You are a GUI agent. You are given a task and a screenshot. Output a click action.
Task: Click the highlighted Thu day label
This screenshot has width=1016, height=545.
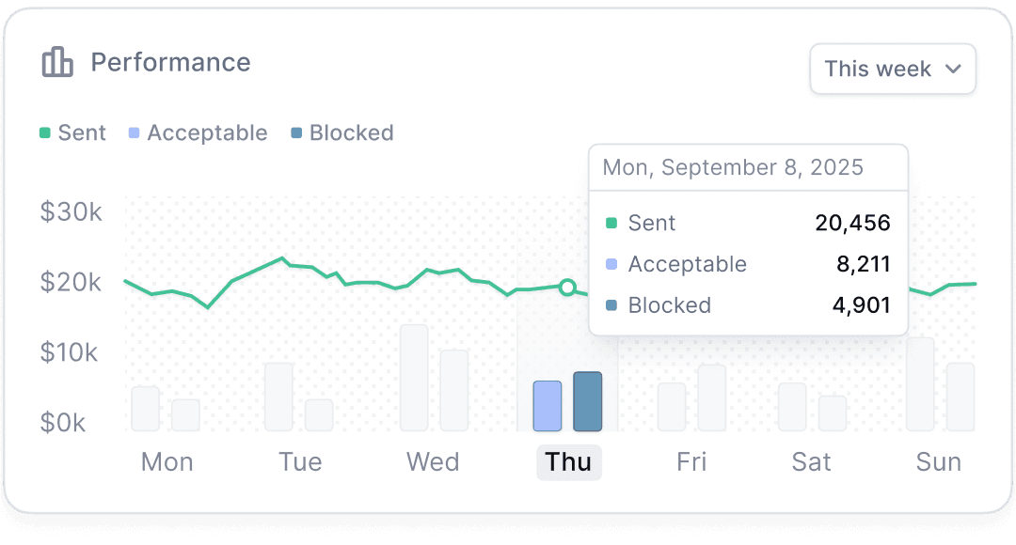[568, 462]
